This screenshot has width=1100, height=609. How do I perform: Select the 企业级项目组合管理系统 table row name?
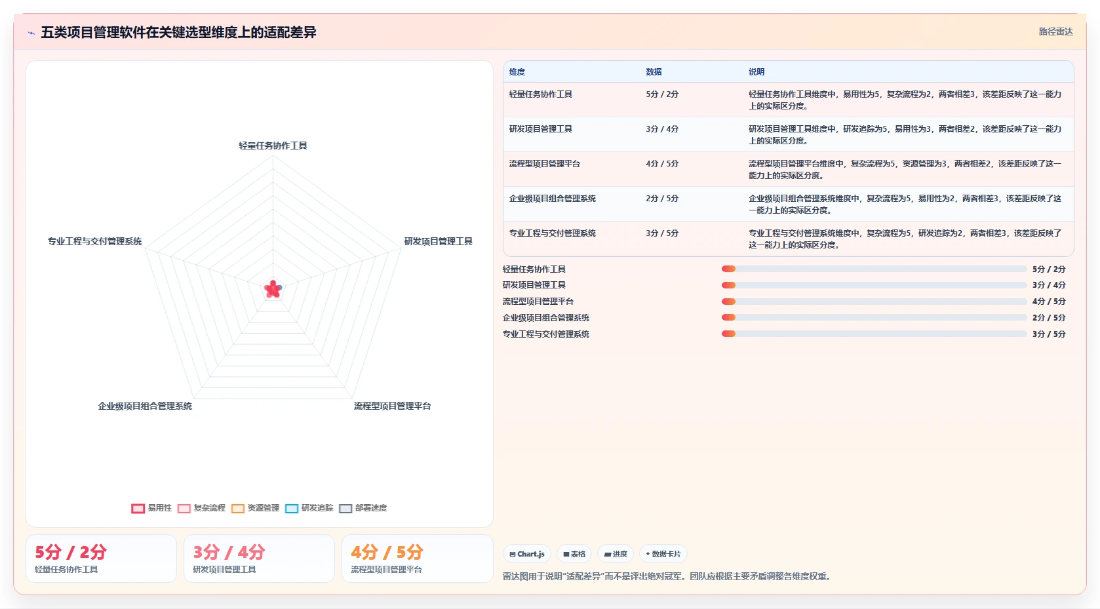pyautogui.click(x=553, y=199)
